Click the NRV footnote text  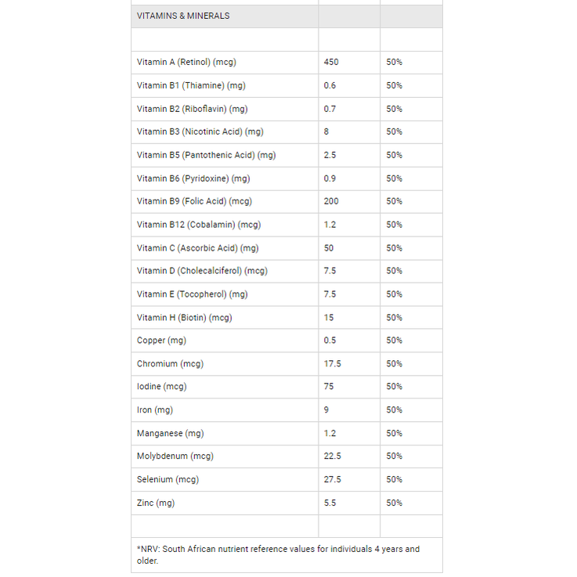coord(278,555)
